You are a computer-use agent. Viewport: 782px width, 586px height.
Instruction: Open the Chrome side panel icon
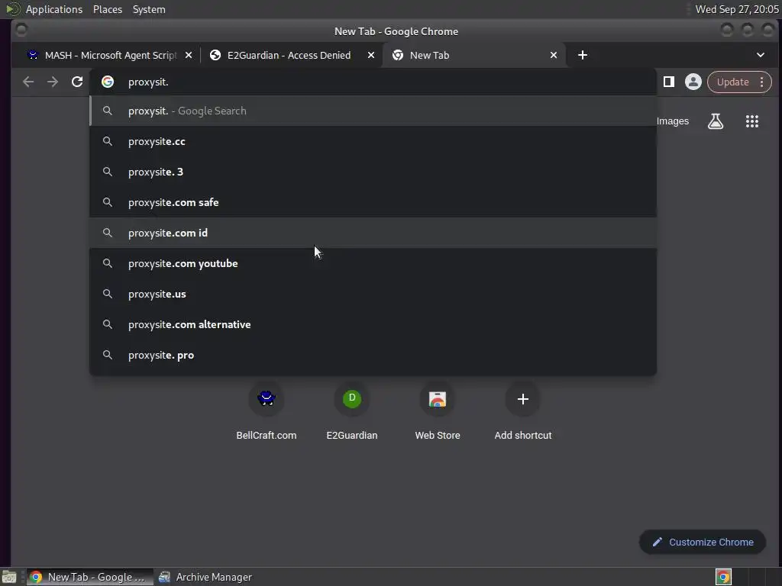pos(669,82)
